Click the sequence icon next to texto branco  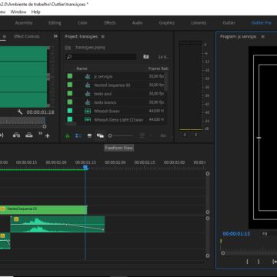point(88,102)
